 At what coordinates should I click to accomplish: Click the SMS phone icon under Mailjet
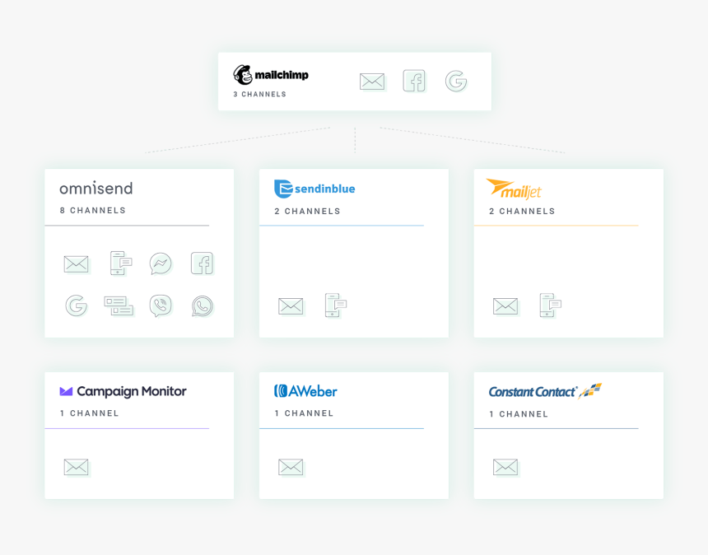(x=550, y=305)
